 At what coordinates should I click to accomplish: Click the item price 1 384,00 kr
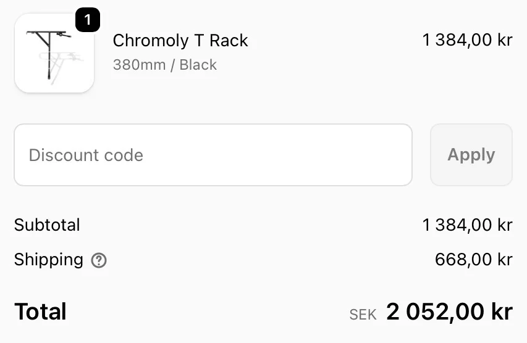467,40
